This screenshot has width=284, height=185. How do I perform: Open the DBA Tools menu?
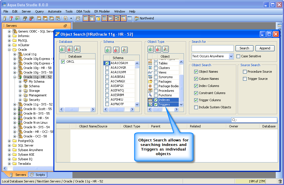[83, 11]
